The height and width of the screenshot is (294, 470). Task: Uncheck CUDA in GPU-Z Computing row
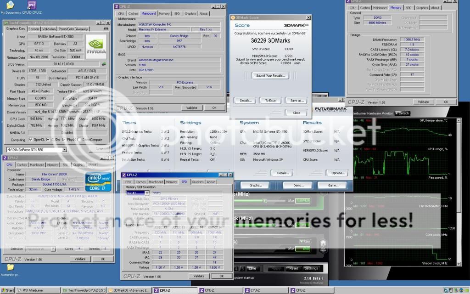[x=48, y=139]
